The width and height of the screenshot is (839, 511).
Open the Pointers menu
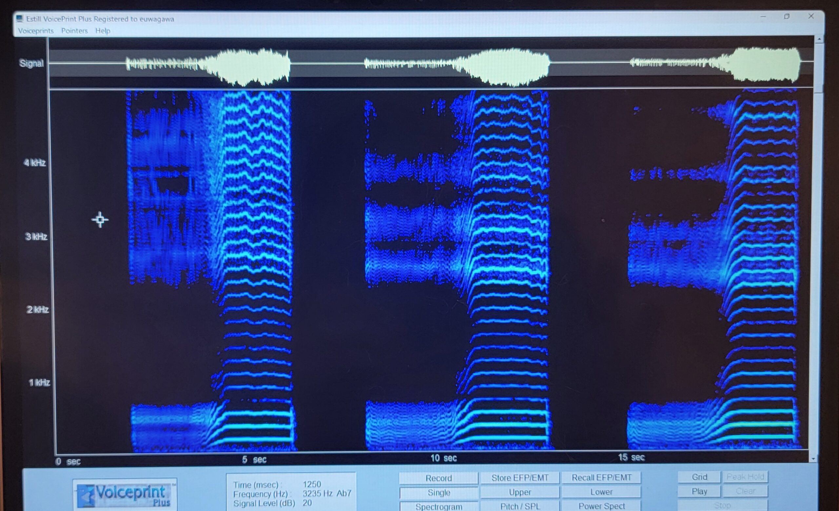[74, 31]
